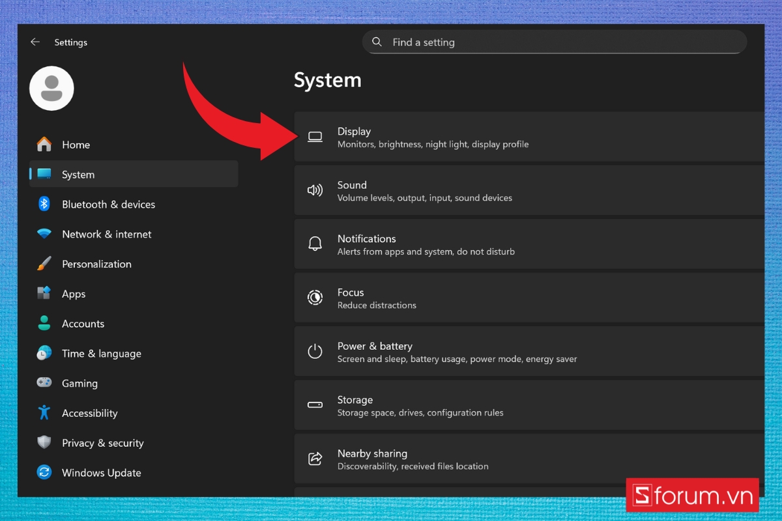
Task: Click the 'Reduce distractions' description
Action: (377, 305)
